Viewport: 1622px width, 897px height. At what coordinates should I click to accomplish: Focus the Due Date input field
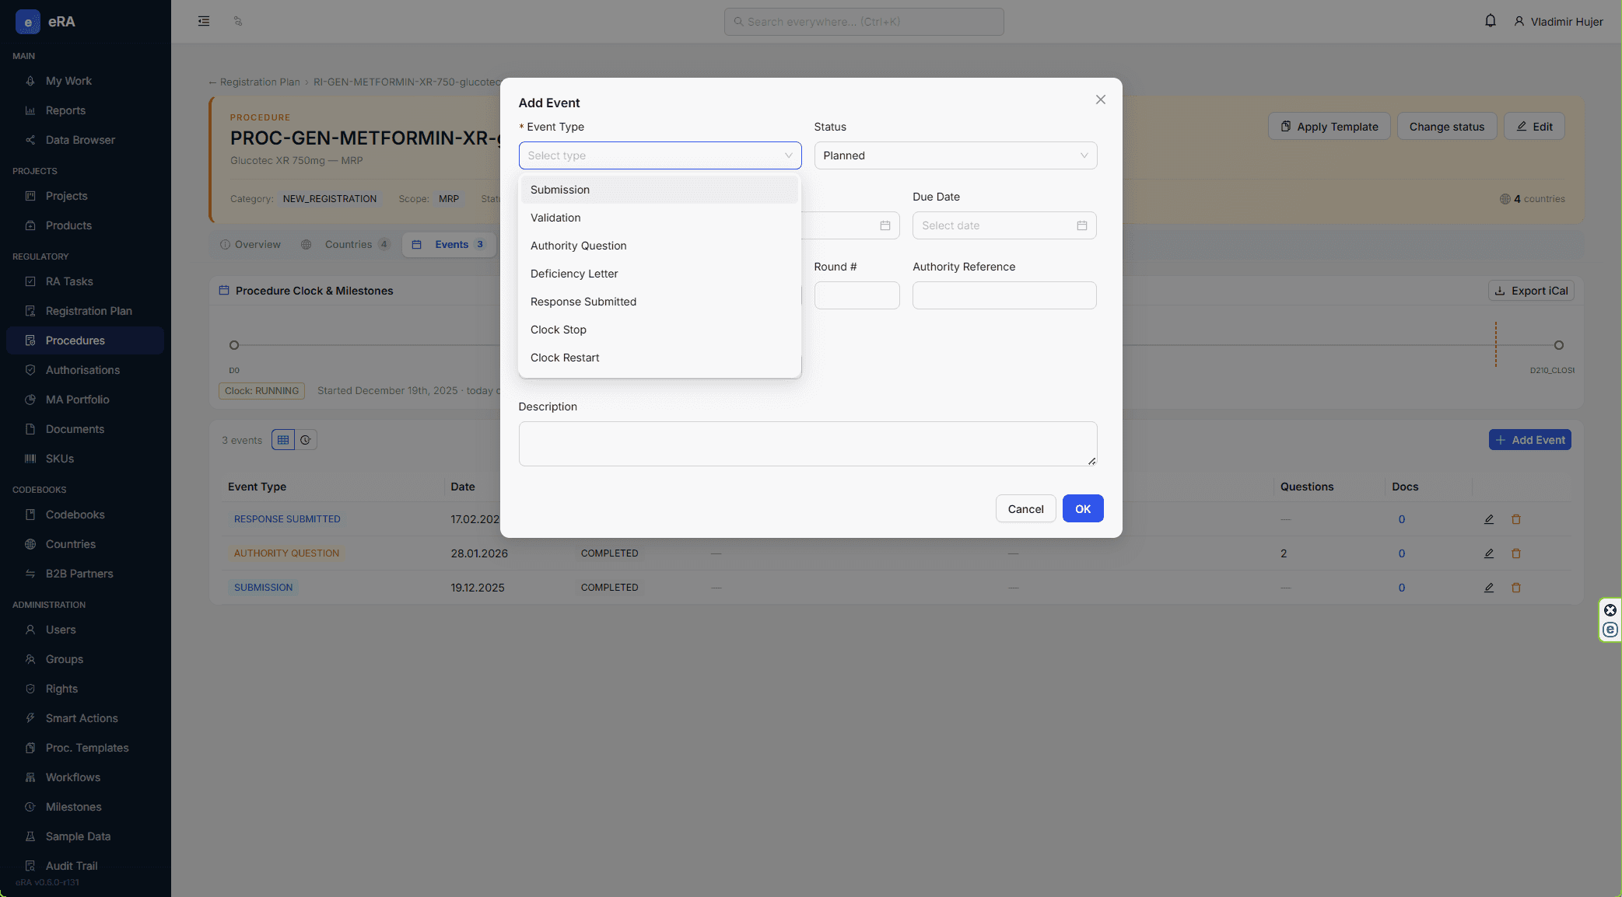click(1004, 225)
